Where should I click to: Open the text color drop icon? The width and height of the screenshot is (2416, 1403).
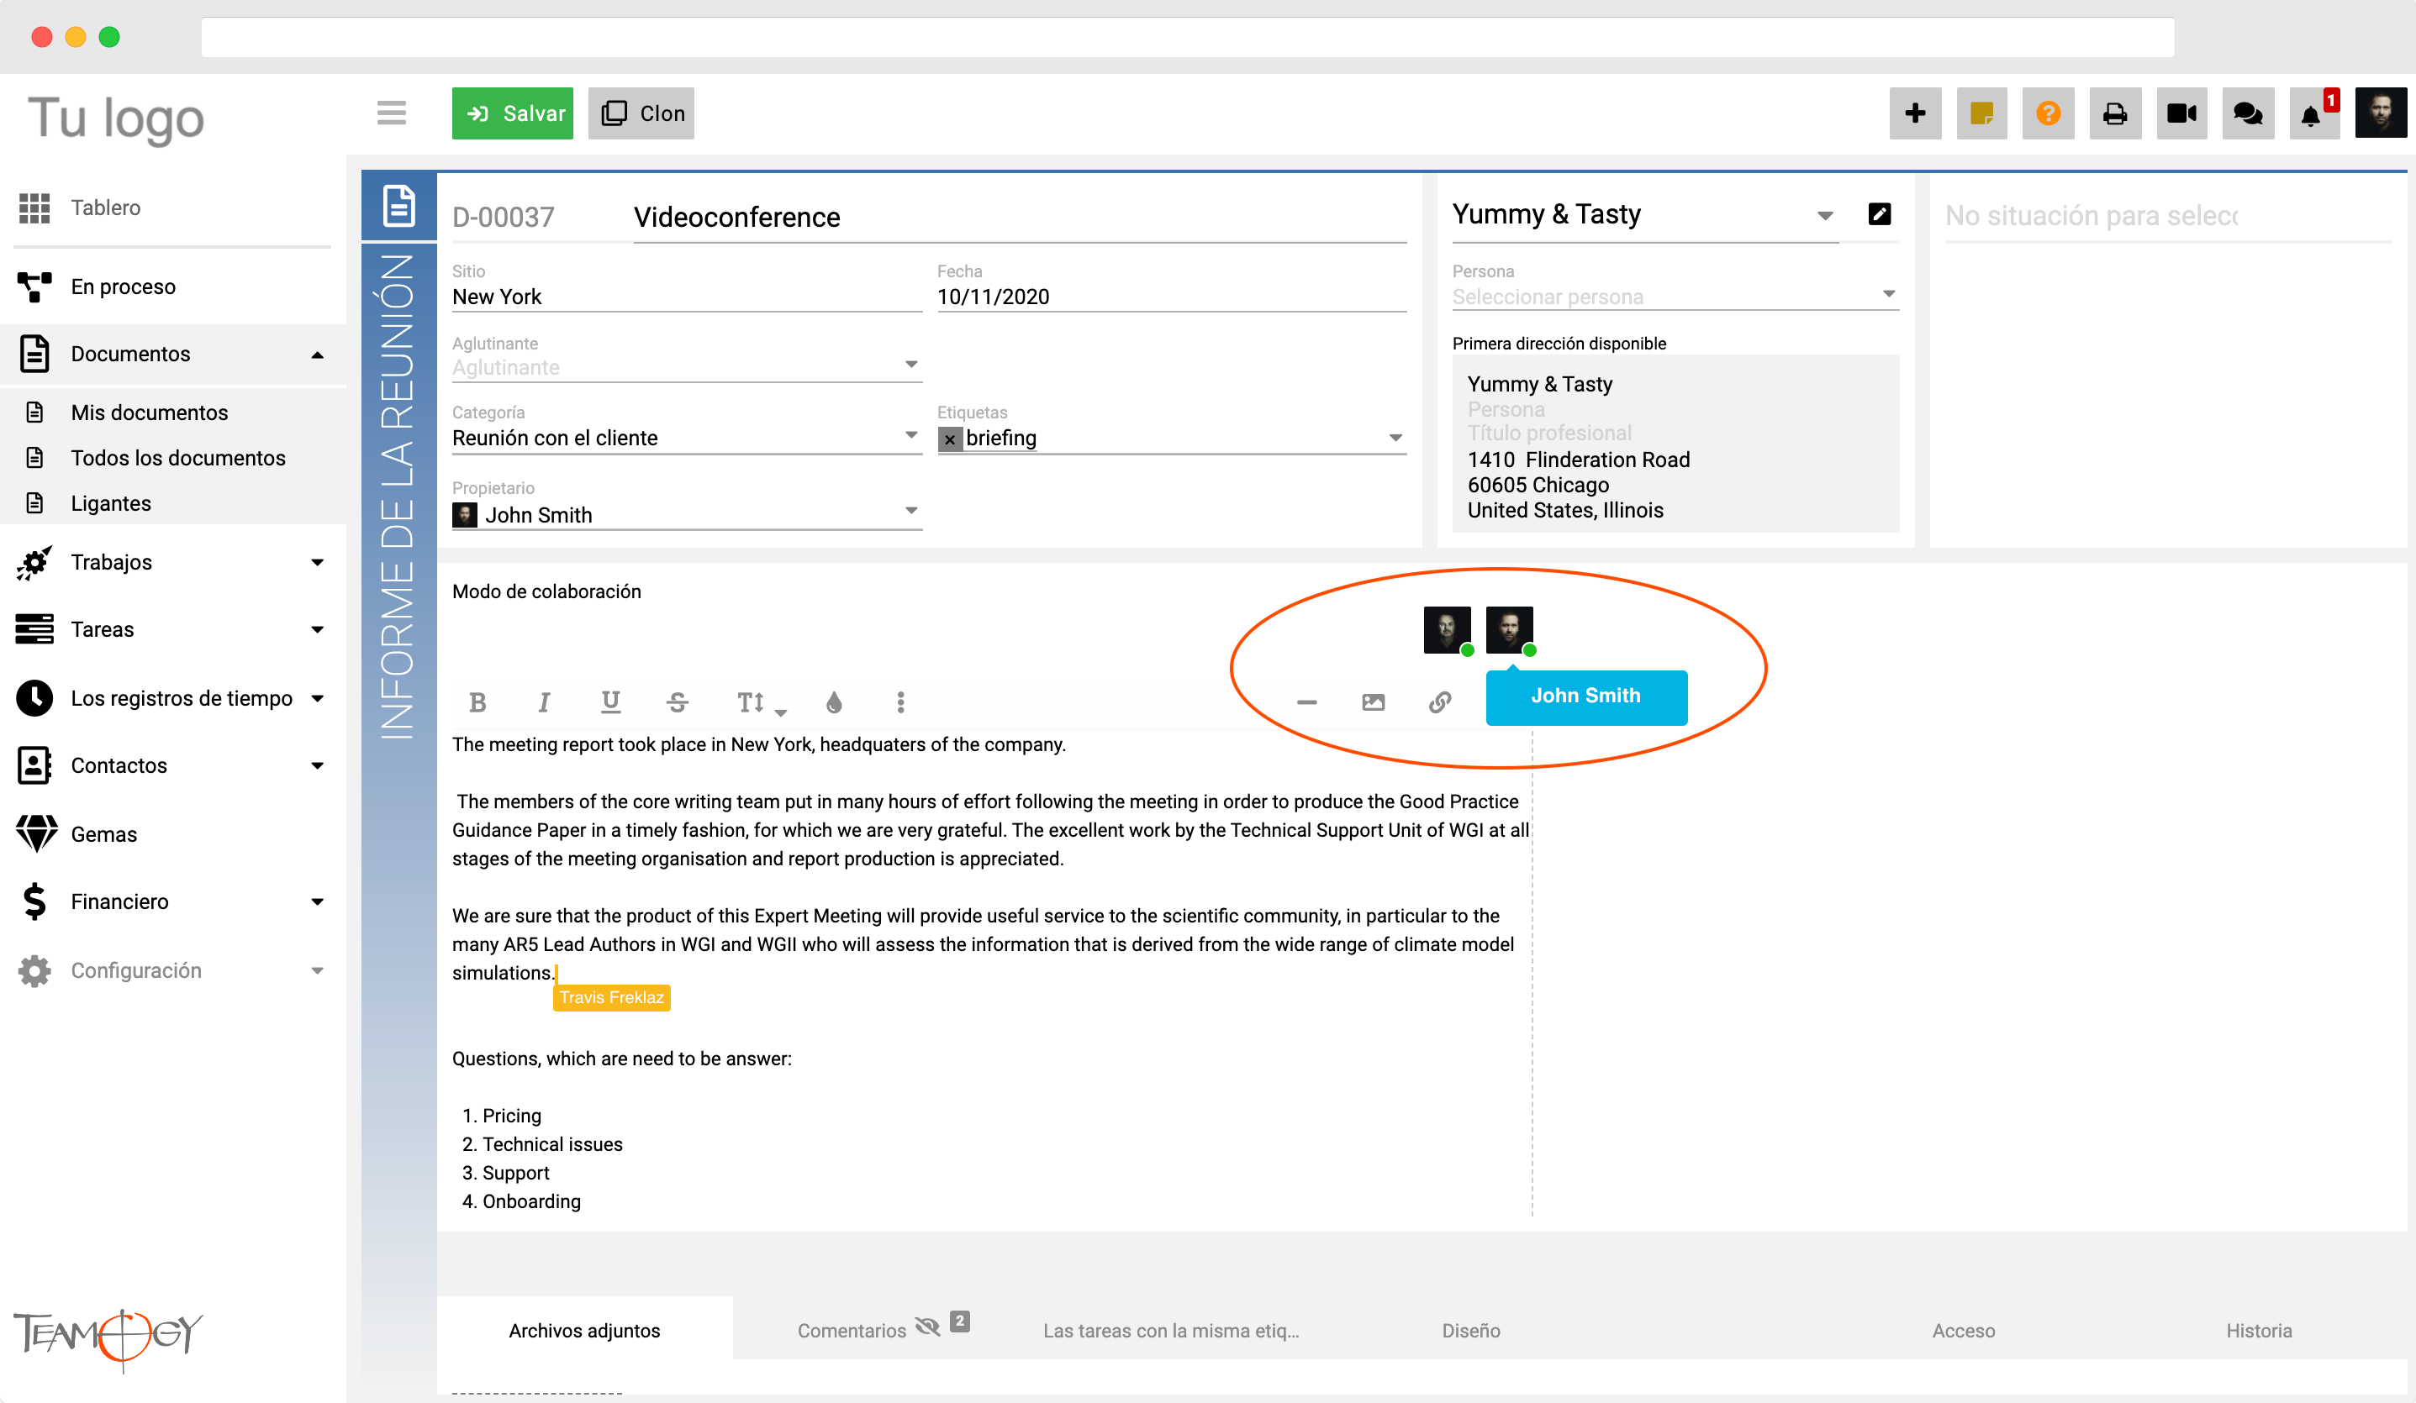point(833,702)
